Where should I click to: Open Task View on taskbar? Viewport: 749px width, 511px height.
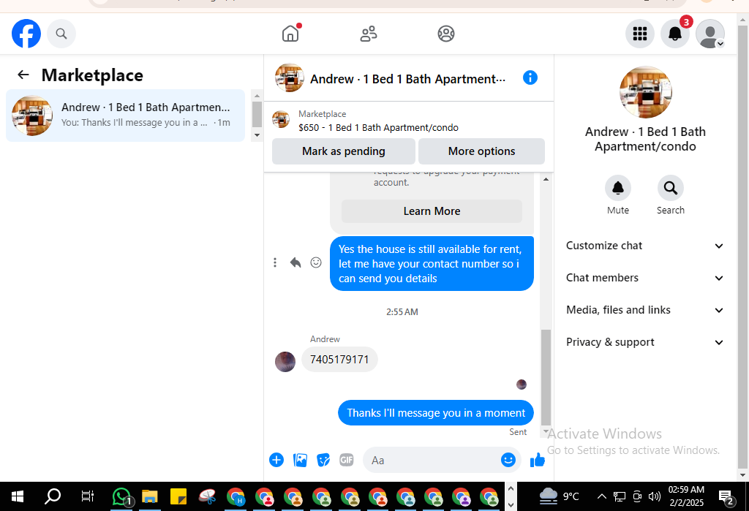tap(88, 496)
